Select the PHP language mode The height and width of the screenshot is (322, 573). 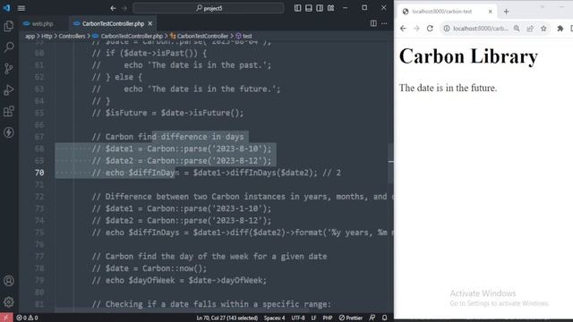328,318
